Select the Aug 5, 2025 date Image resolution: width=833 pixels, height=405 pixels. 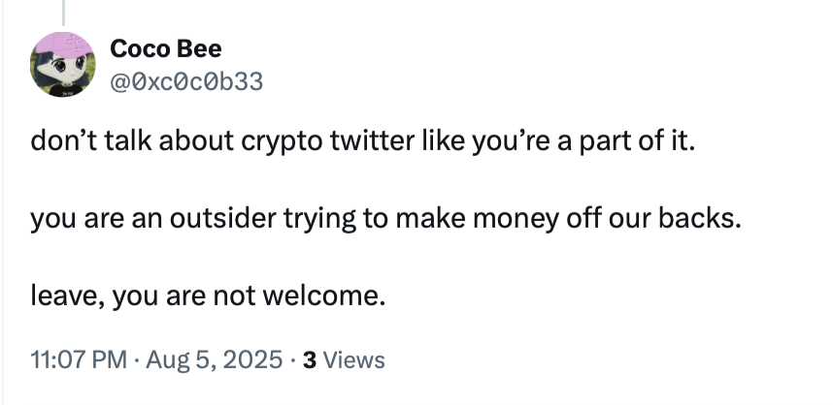tap(215, 359)
